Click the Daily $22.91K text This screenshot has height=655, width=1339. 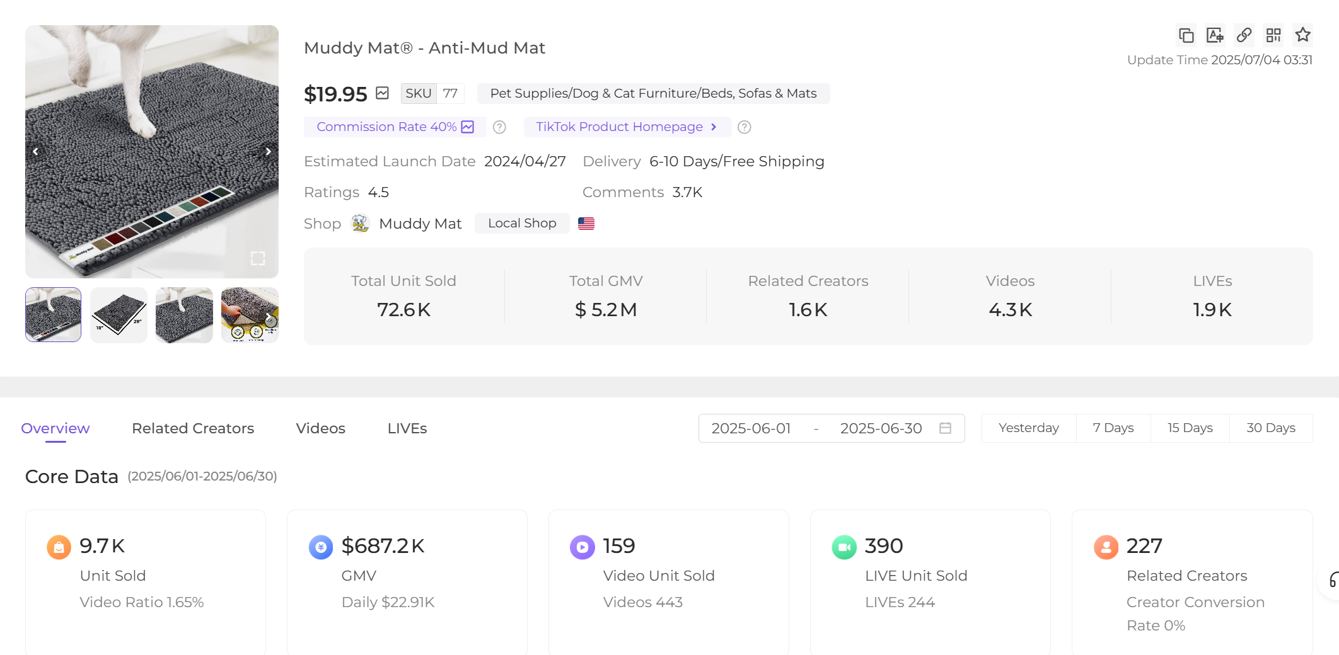pos(388,602)
